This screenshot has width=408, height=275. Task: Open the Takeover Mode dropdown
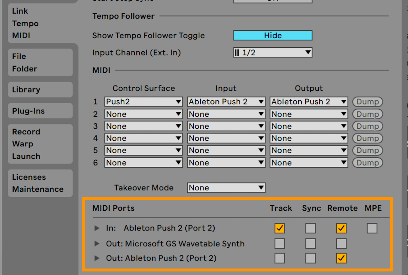(226, 188)
